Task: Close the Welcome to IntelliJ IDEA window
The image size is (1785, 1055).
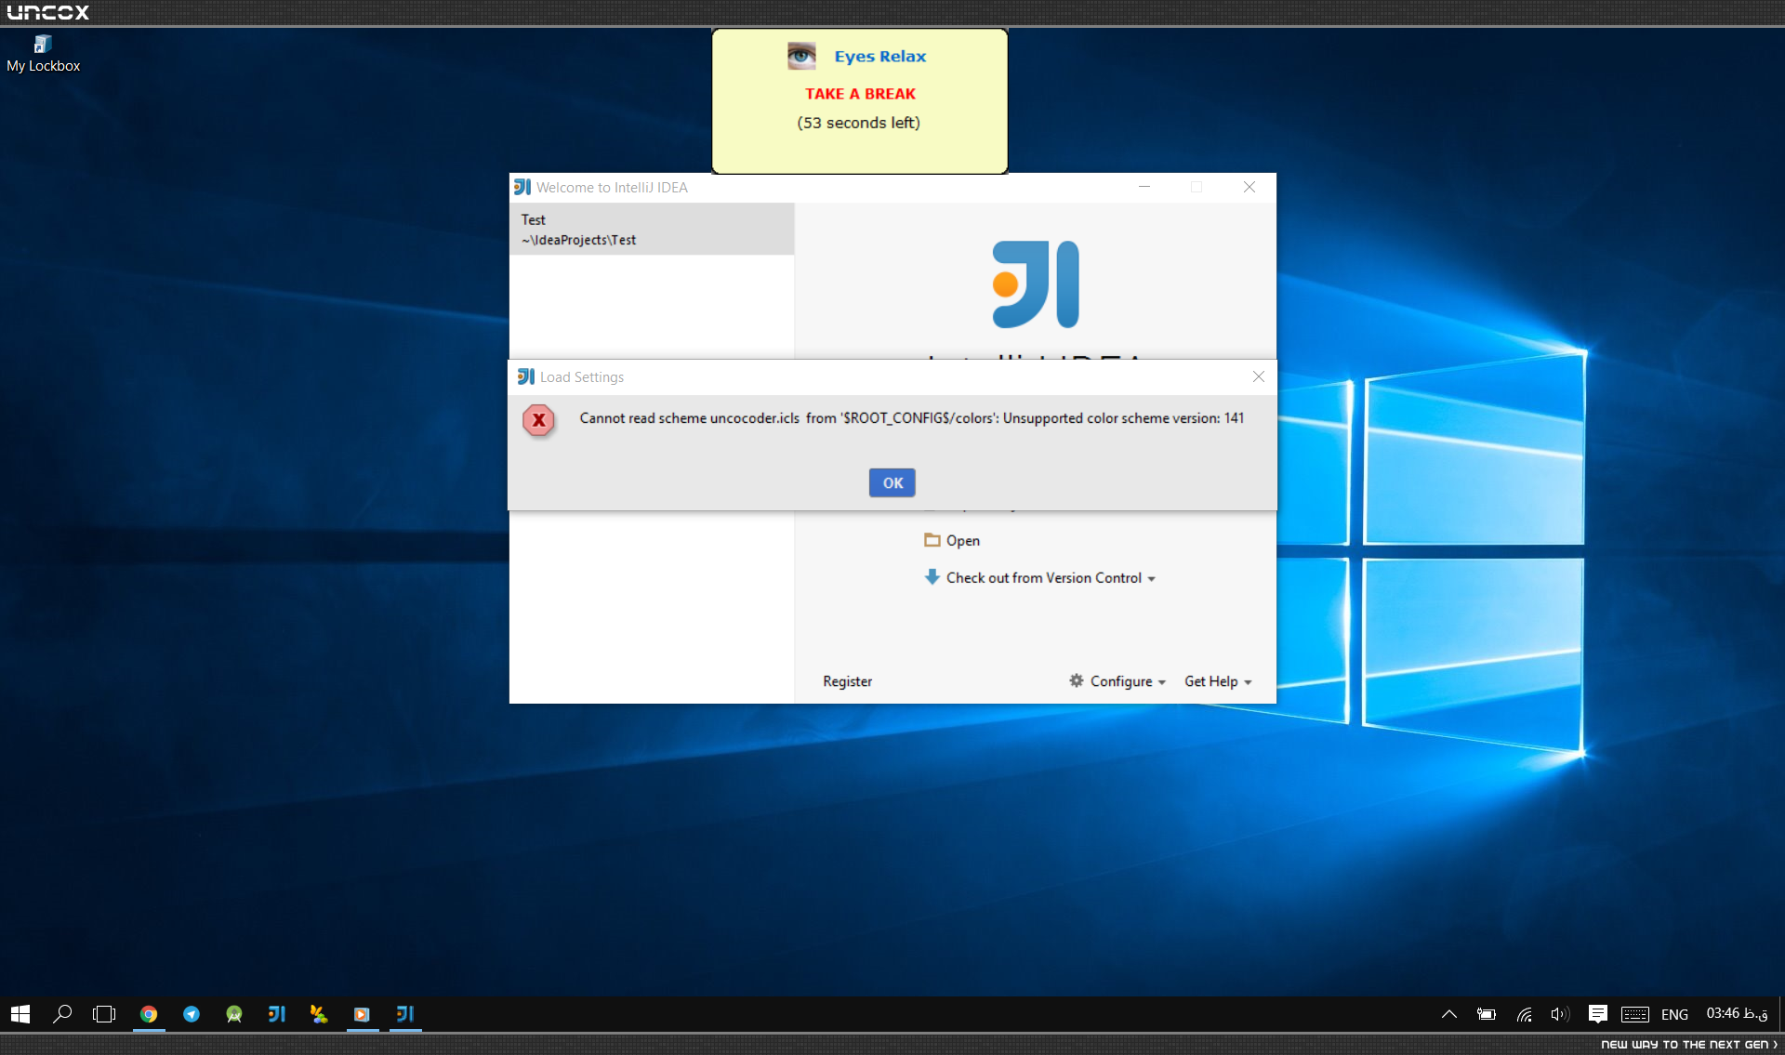Action: click(1249, 187)
